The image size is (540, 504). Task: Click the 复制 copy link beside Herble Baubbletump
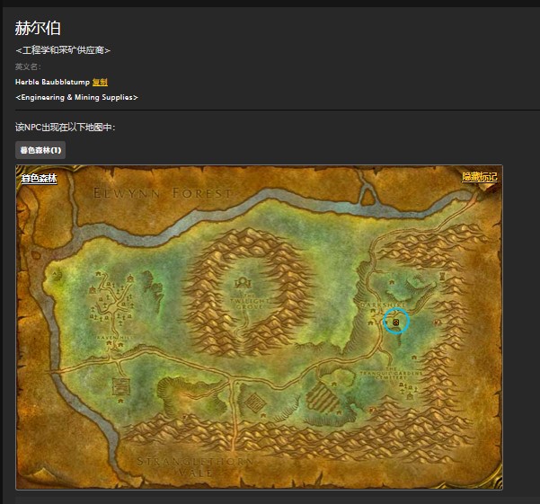[100, 82]
